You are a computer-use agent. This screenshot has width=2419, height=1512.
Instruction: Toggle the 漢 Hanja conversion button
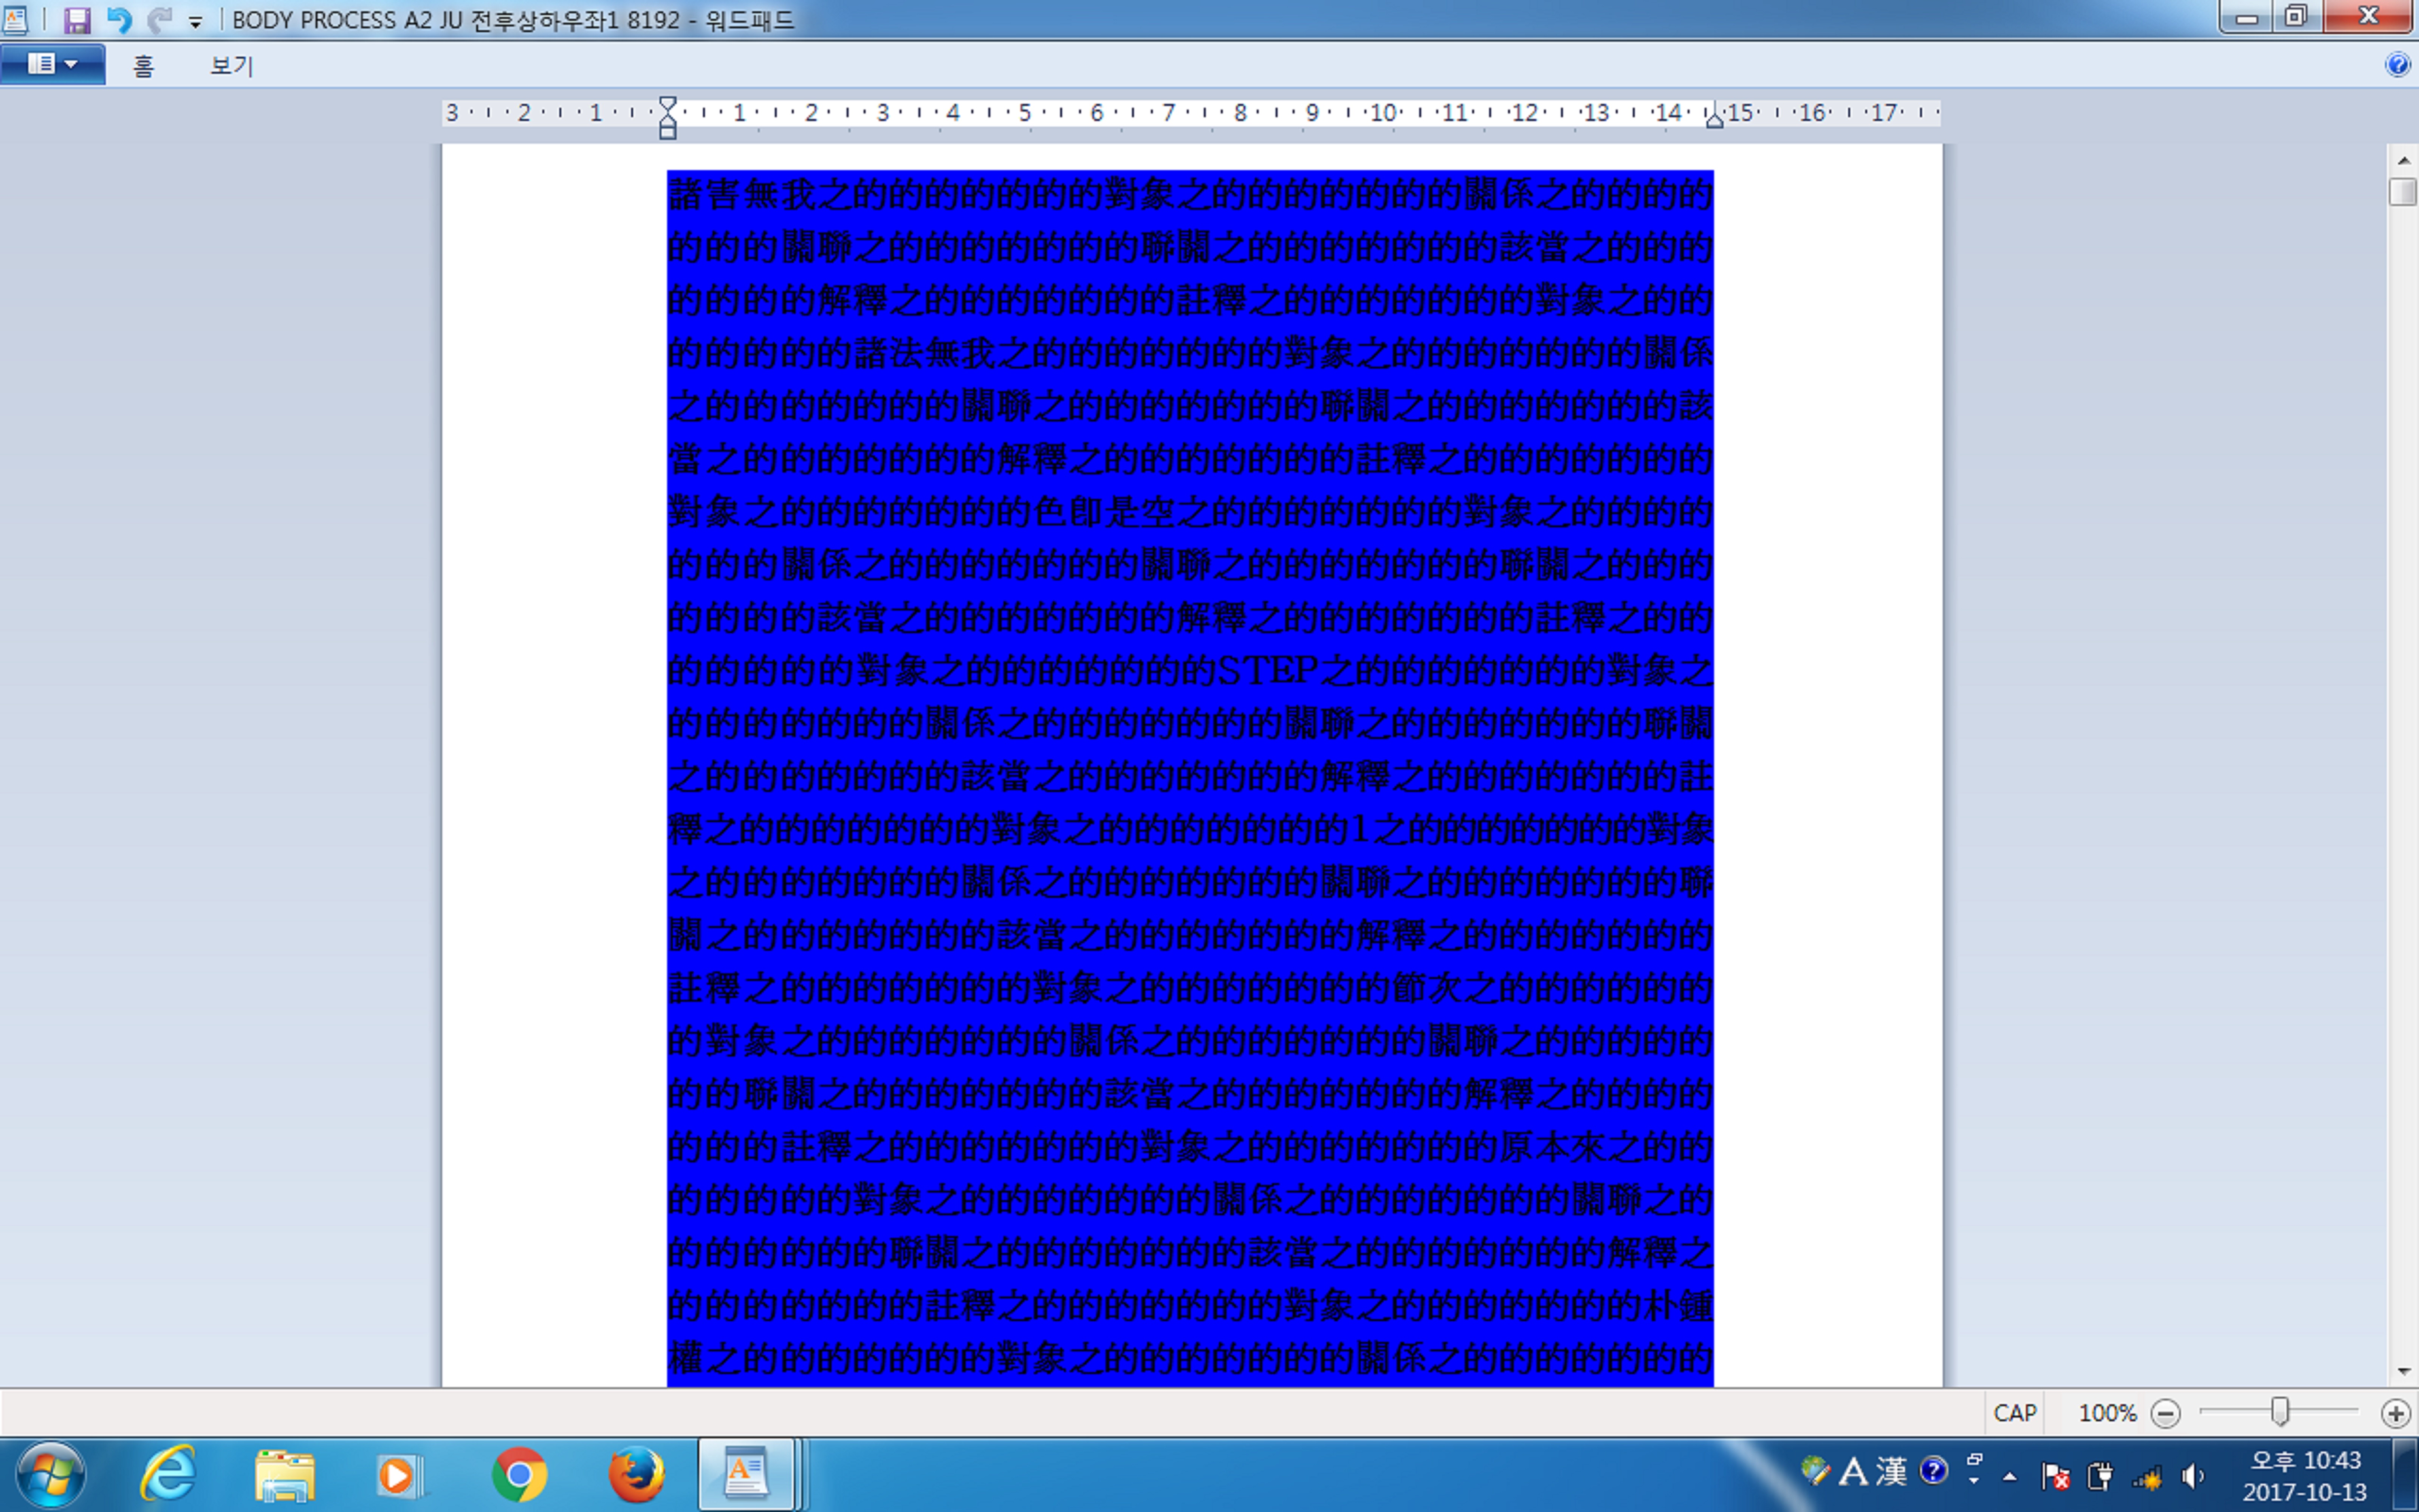[1891, 1472]
